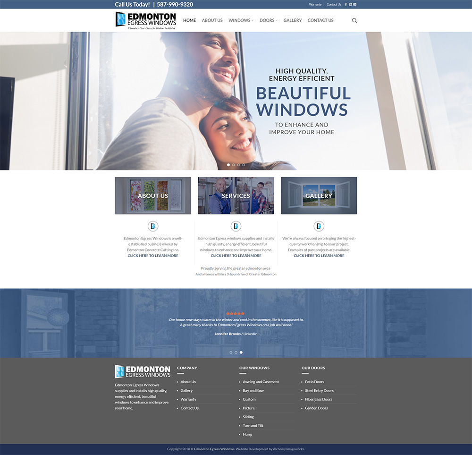
Task: Open the Contact Us main menu item
Action: pyautogui.click(x=320, y=20)
